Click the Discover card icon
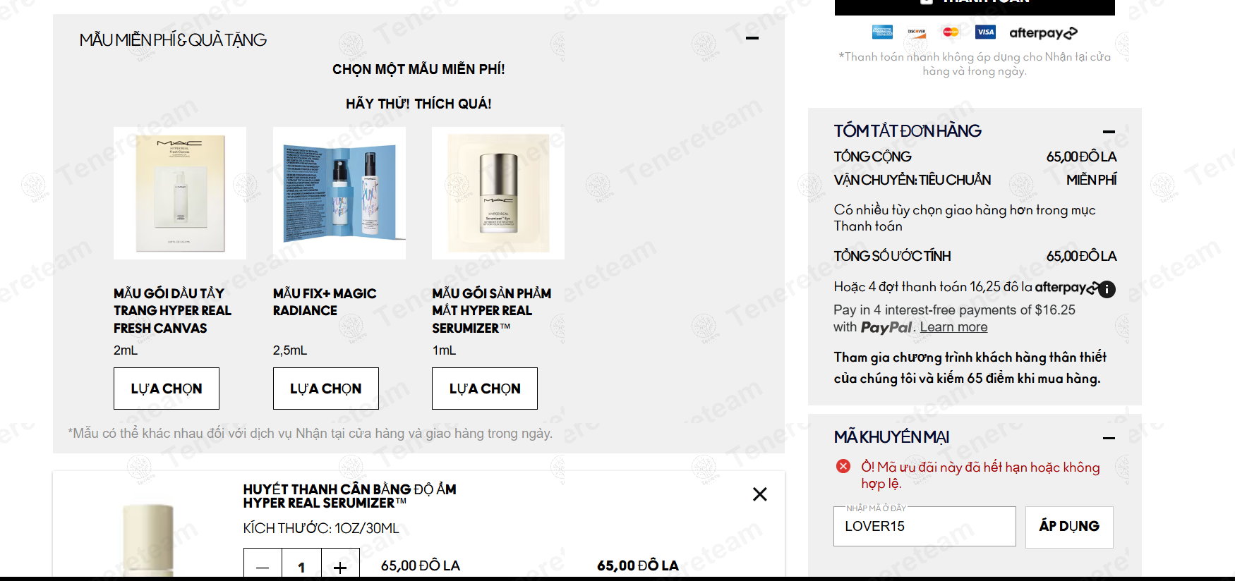This screenshot has width=1235, height=581. [917, 32]
